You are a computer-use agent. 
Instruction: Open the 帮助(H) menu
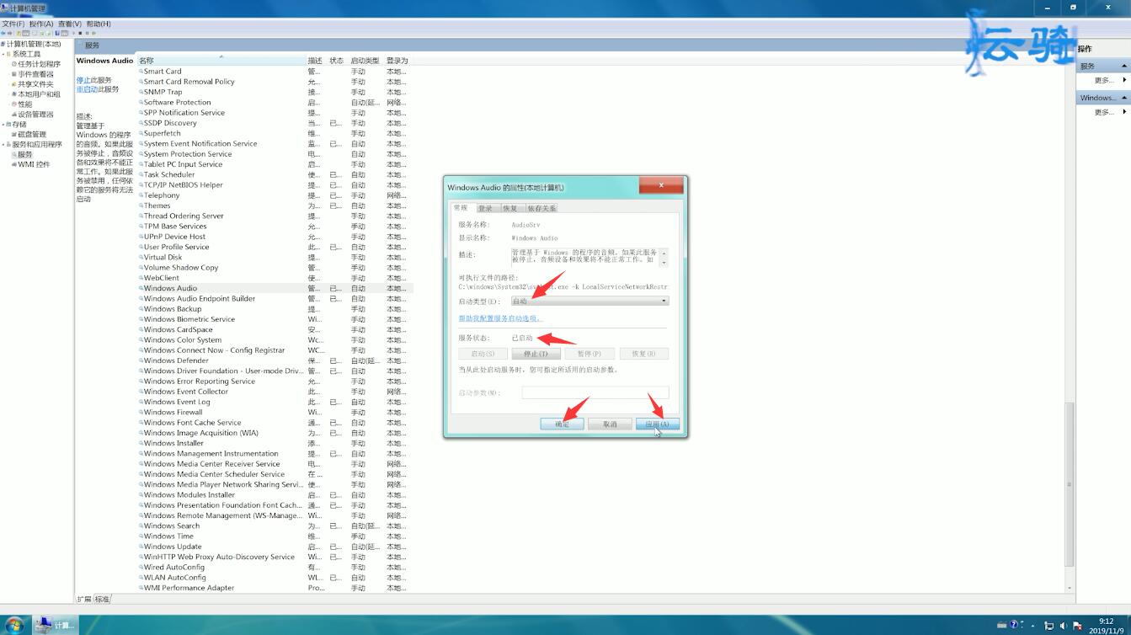[99, 24]
